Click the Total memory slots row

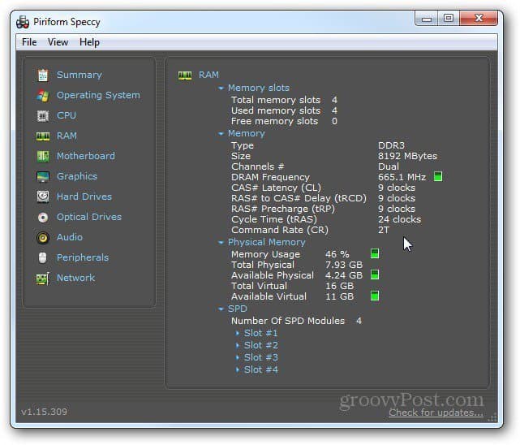(284, 100)
